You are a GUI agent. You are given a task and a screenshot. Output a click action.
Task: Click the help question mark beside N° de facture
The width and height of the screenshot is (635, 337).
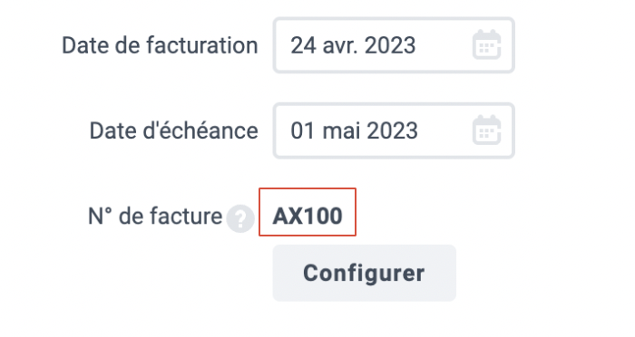click(x=240, y=218)
